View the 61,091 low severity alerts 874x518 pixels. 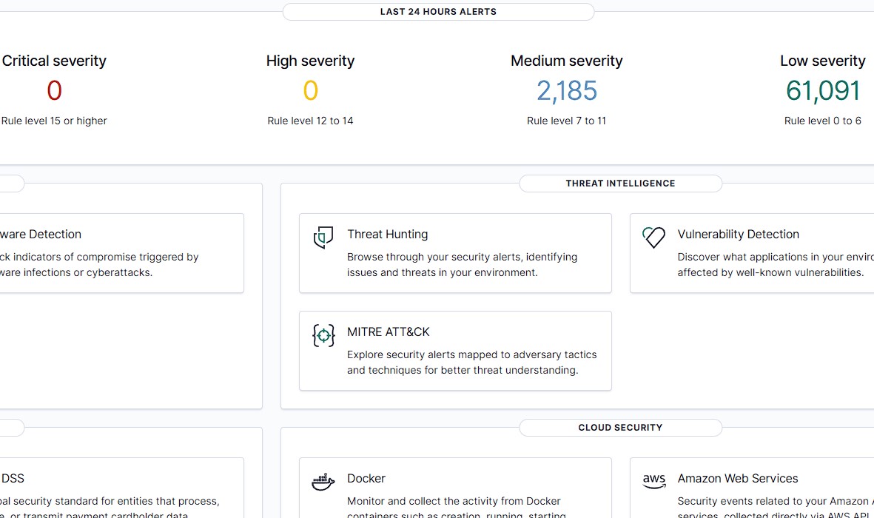[822, 91]
